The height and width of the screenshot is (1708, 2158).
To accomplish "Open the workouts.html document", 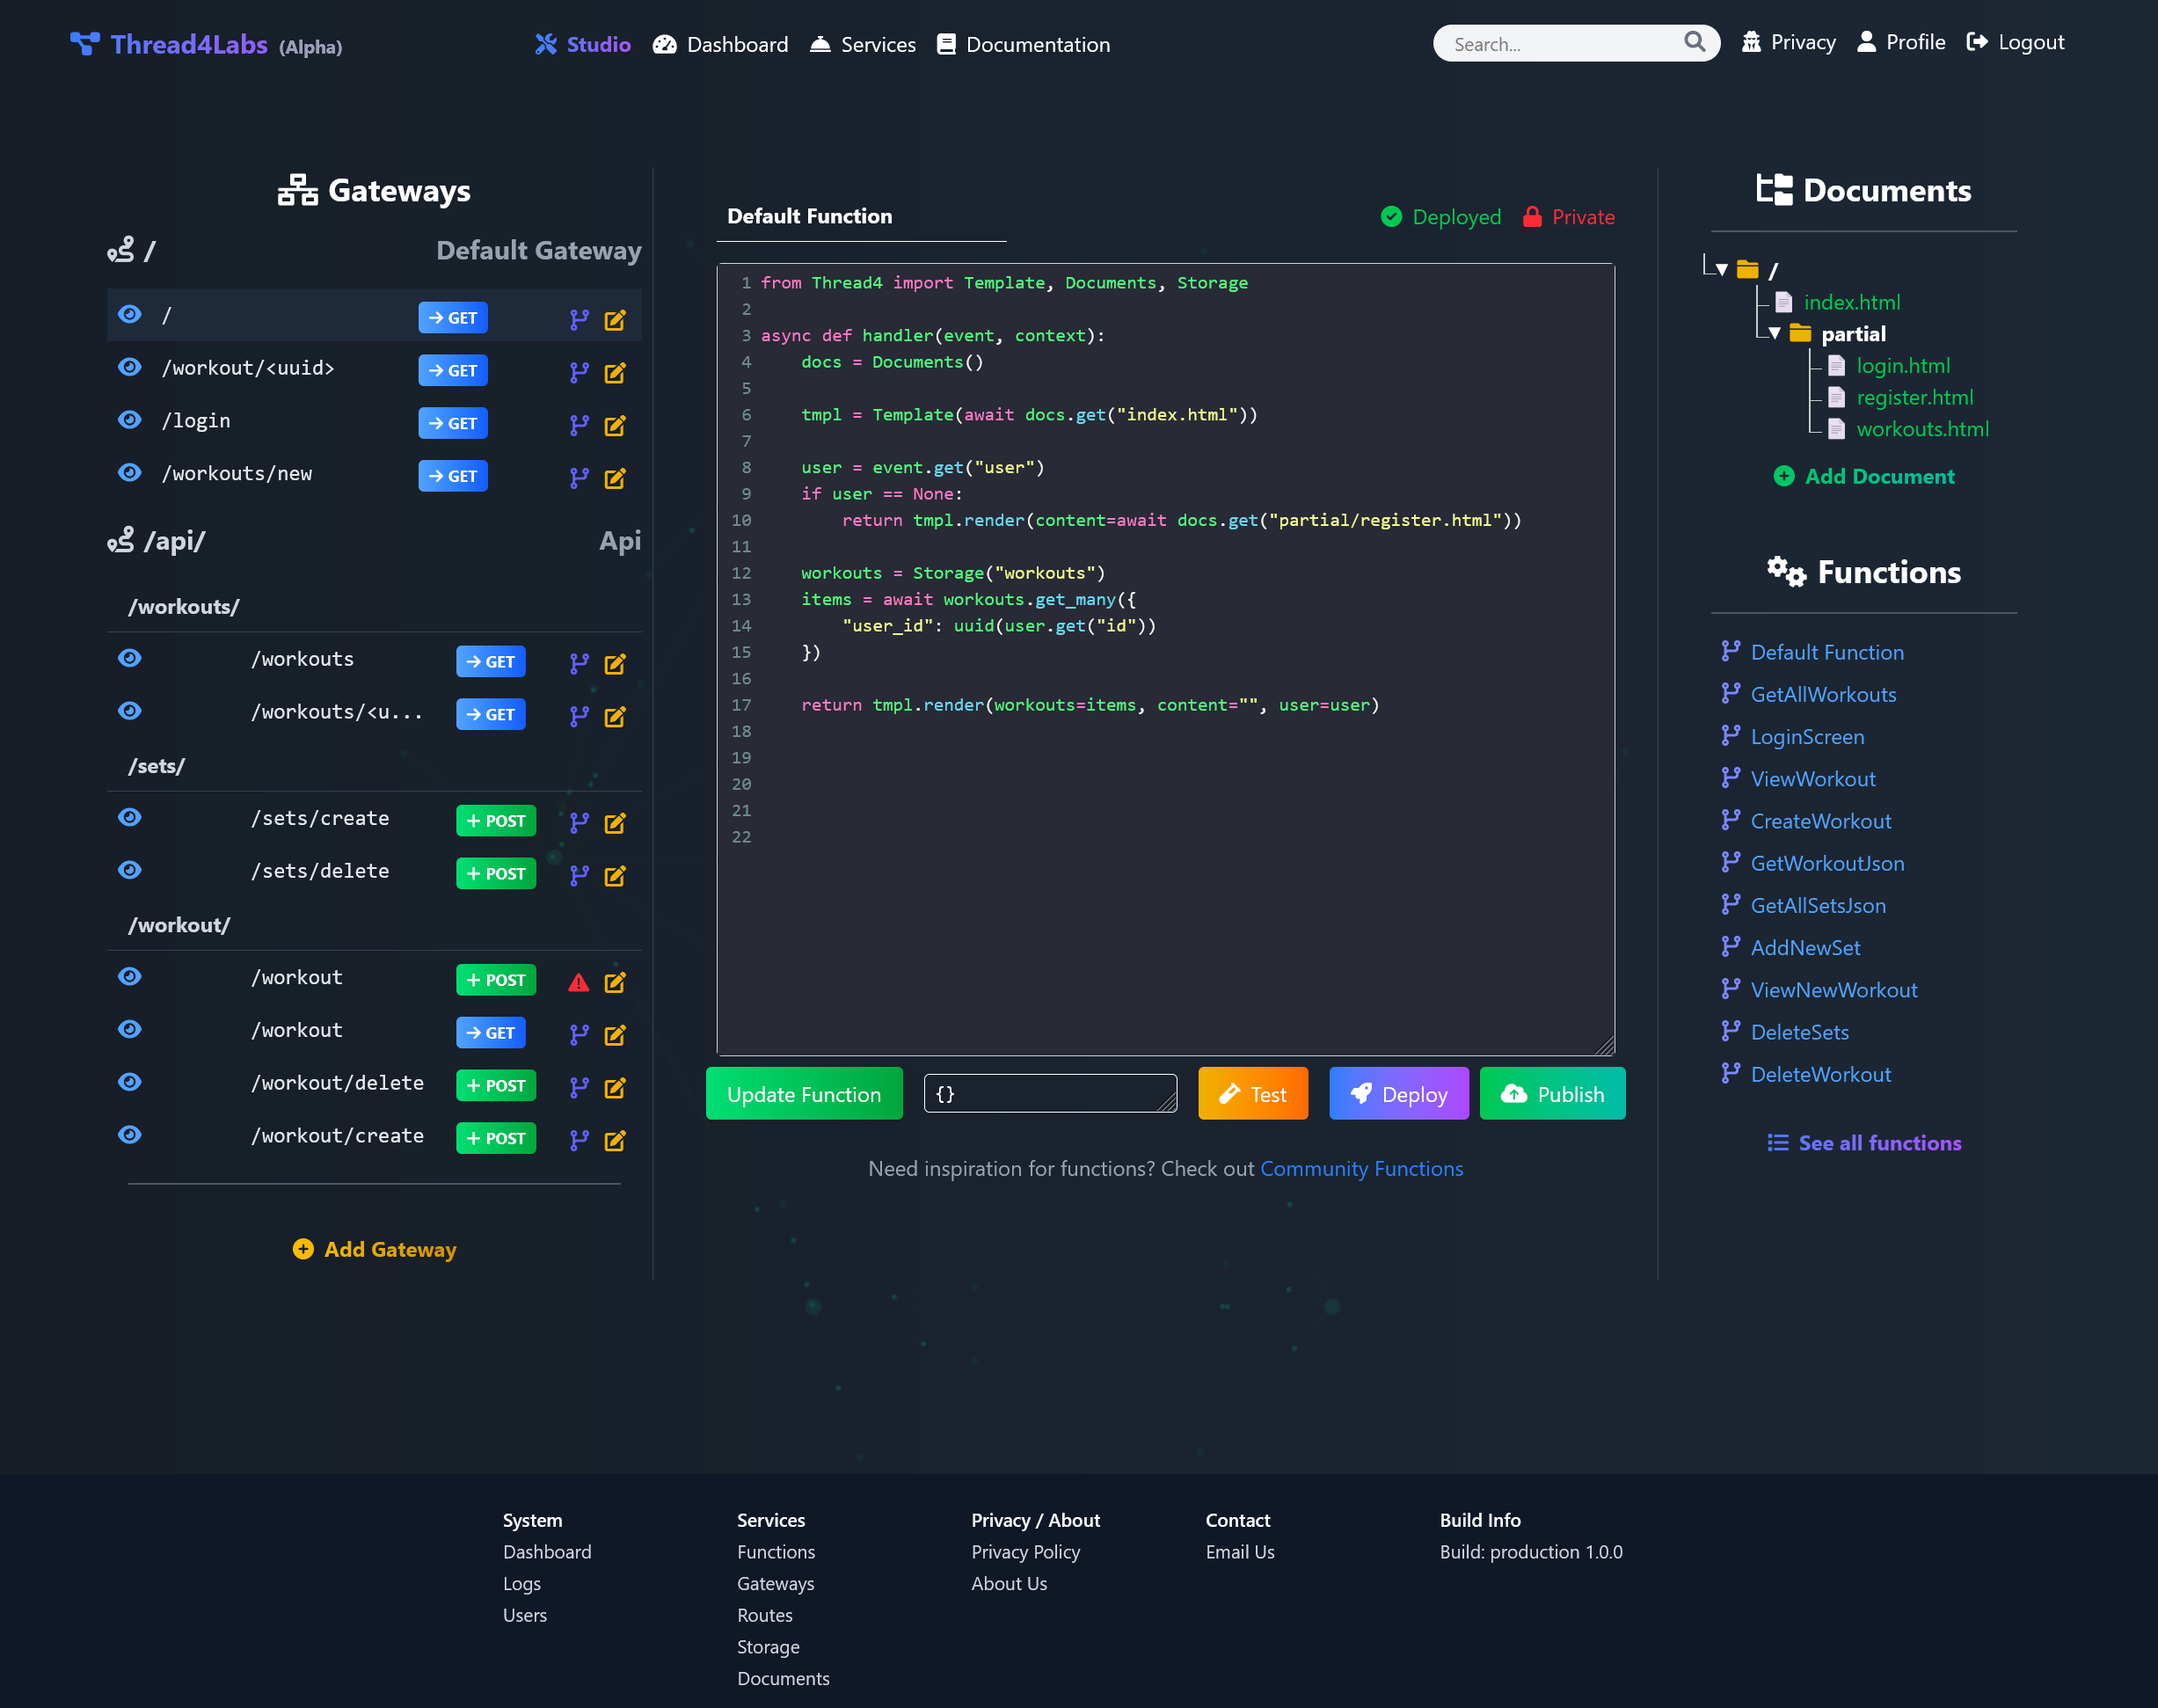I will [1922, 429].
